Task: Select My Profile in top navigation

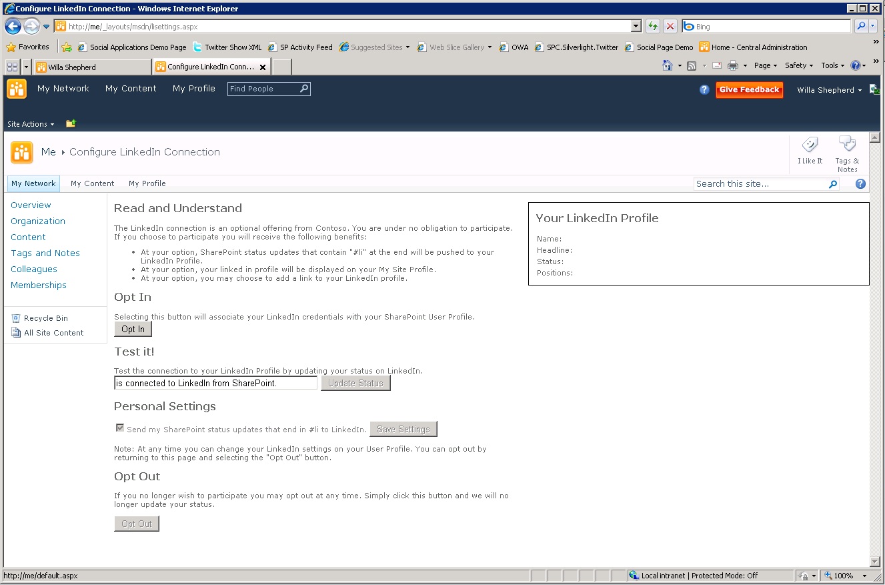Action: pos(194,89)
